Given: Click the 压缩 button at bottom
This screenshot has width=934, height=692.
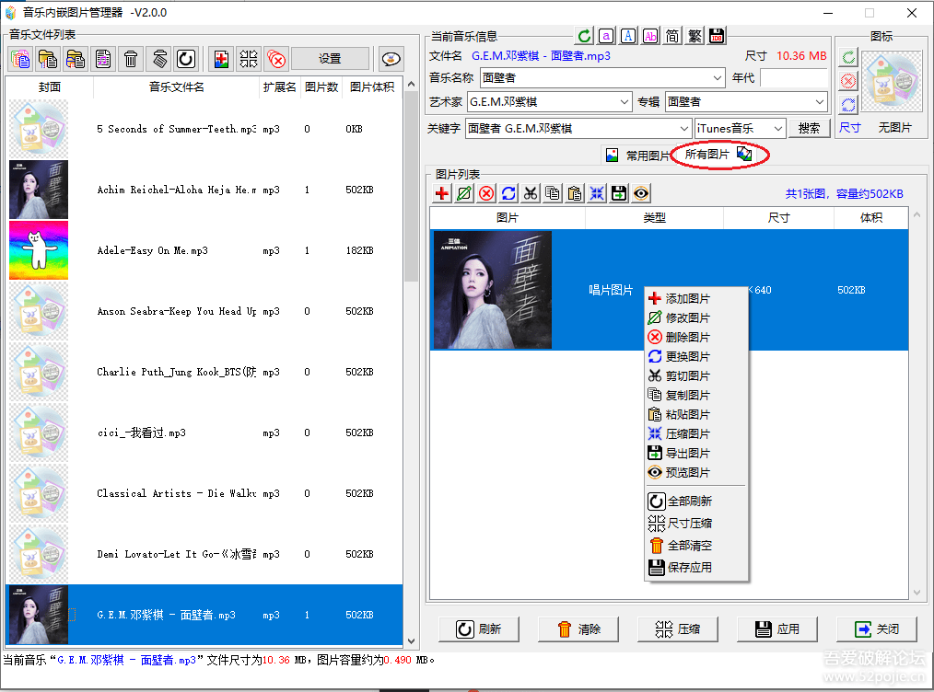Looking at the screenshot, I should pyautogui.click(x=678, y=629).
